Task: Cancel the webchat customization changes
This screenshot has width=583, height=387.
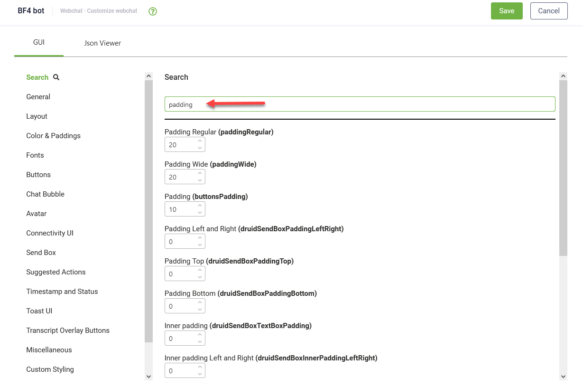Action: [549, 10]
